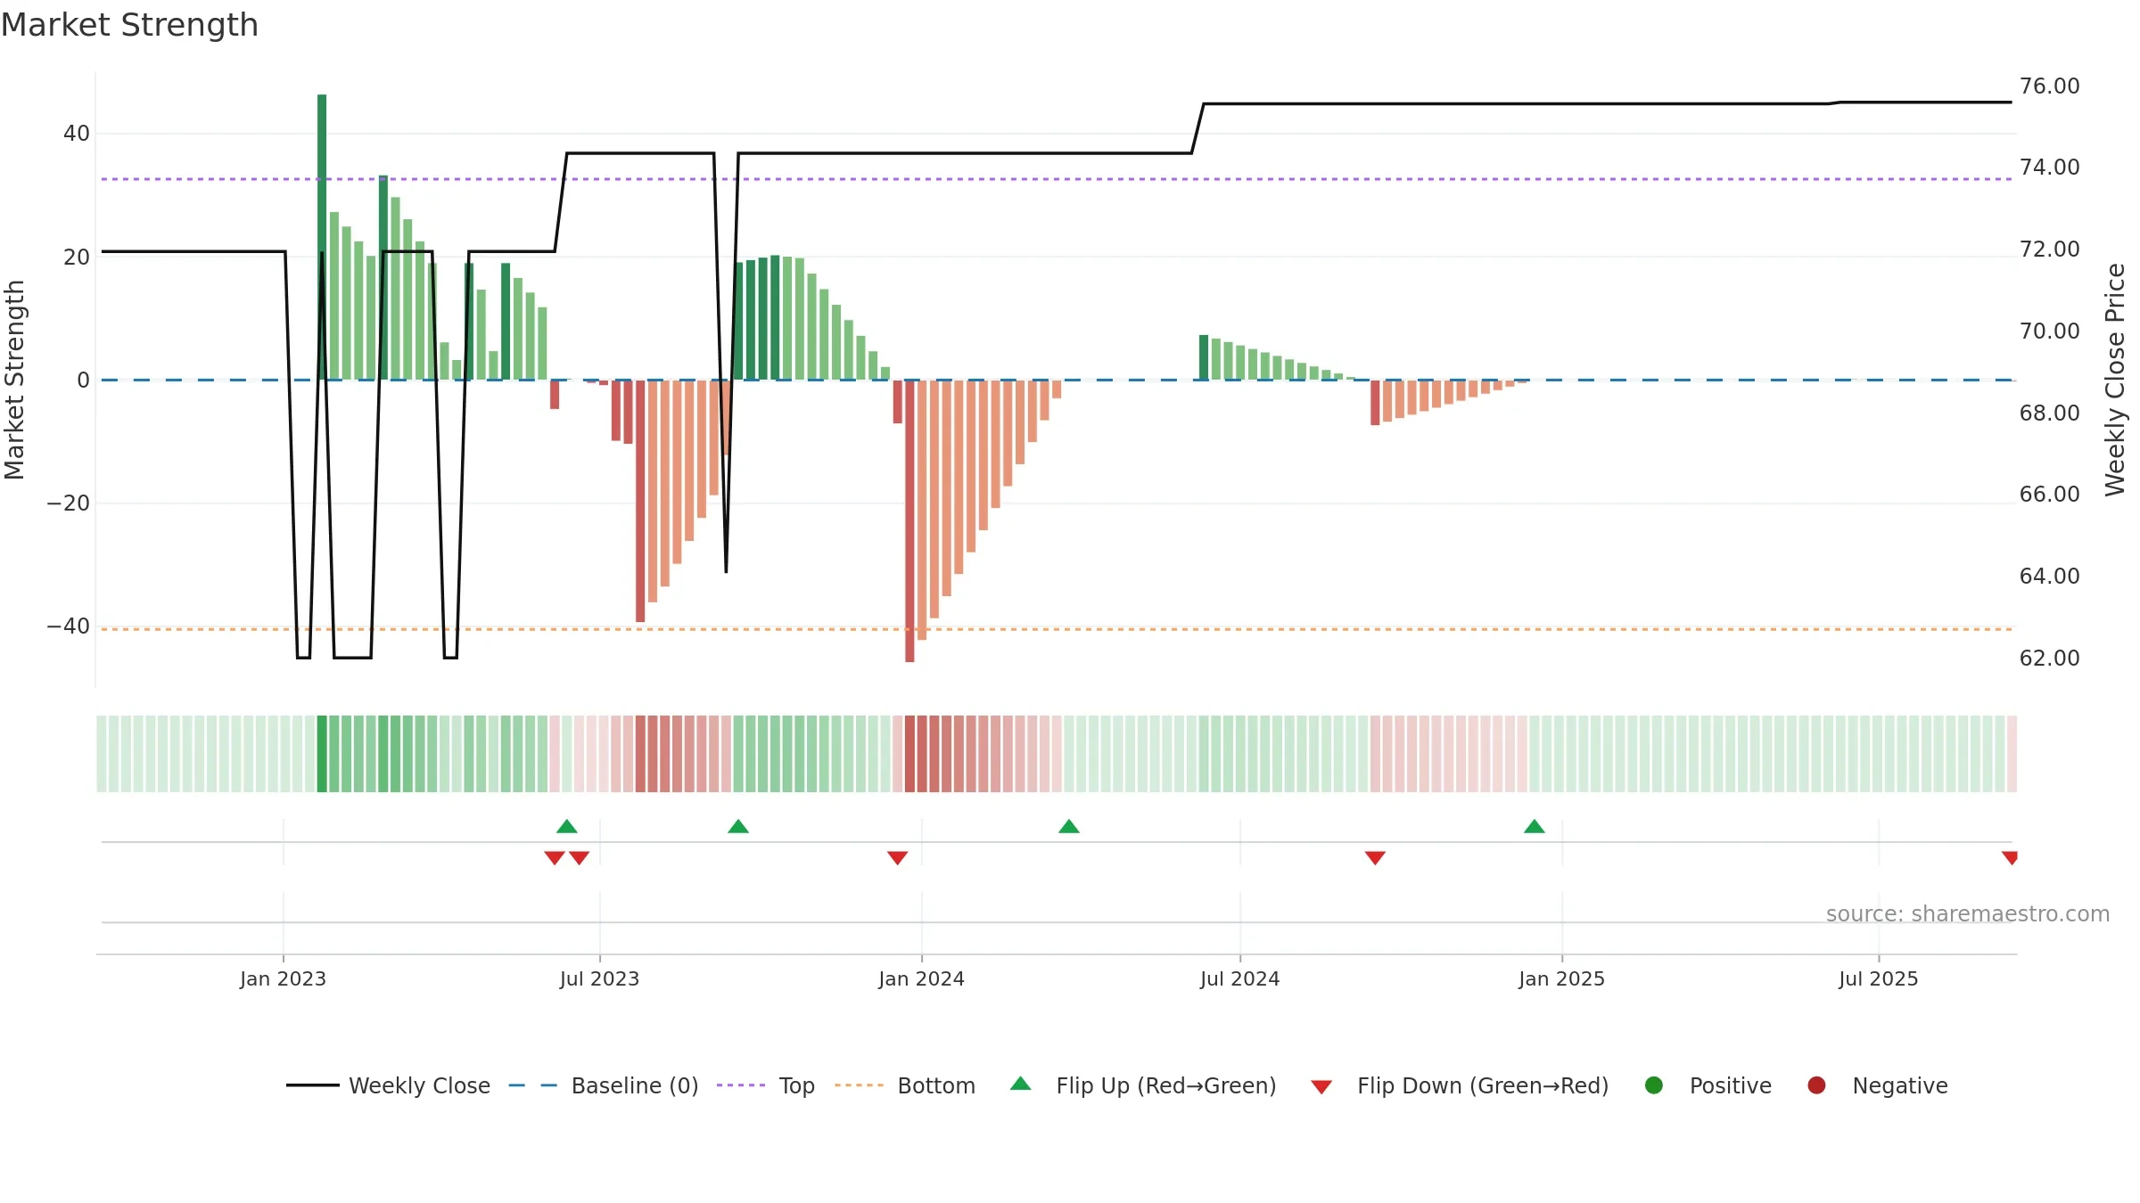Click the Jul 2023 x-axis label

599,978
